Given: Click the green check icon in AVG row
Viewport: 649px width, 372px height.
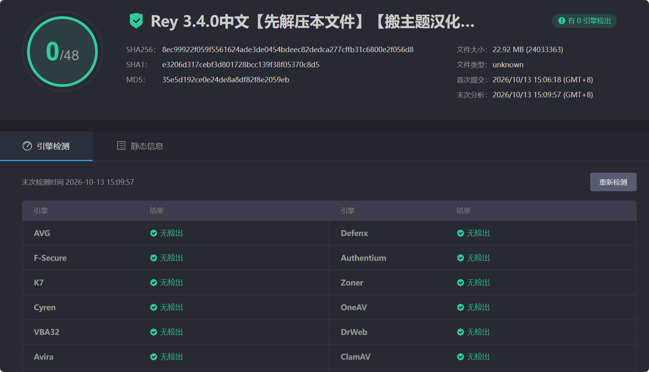Looking at the screenshot, I should 153,233.
